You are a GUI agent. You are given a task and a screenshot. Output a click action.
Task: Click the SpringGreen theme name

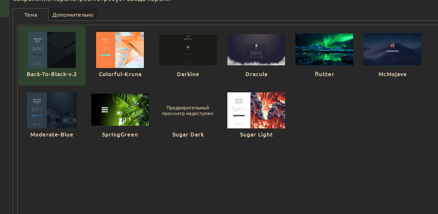[x=120, y=135]
